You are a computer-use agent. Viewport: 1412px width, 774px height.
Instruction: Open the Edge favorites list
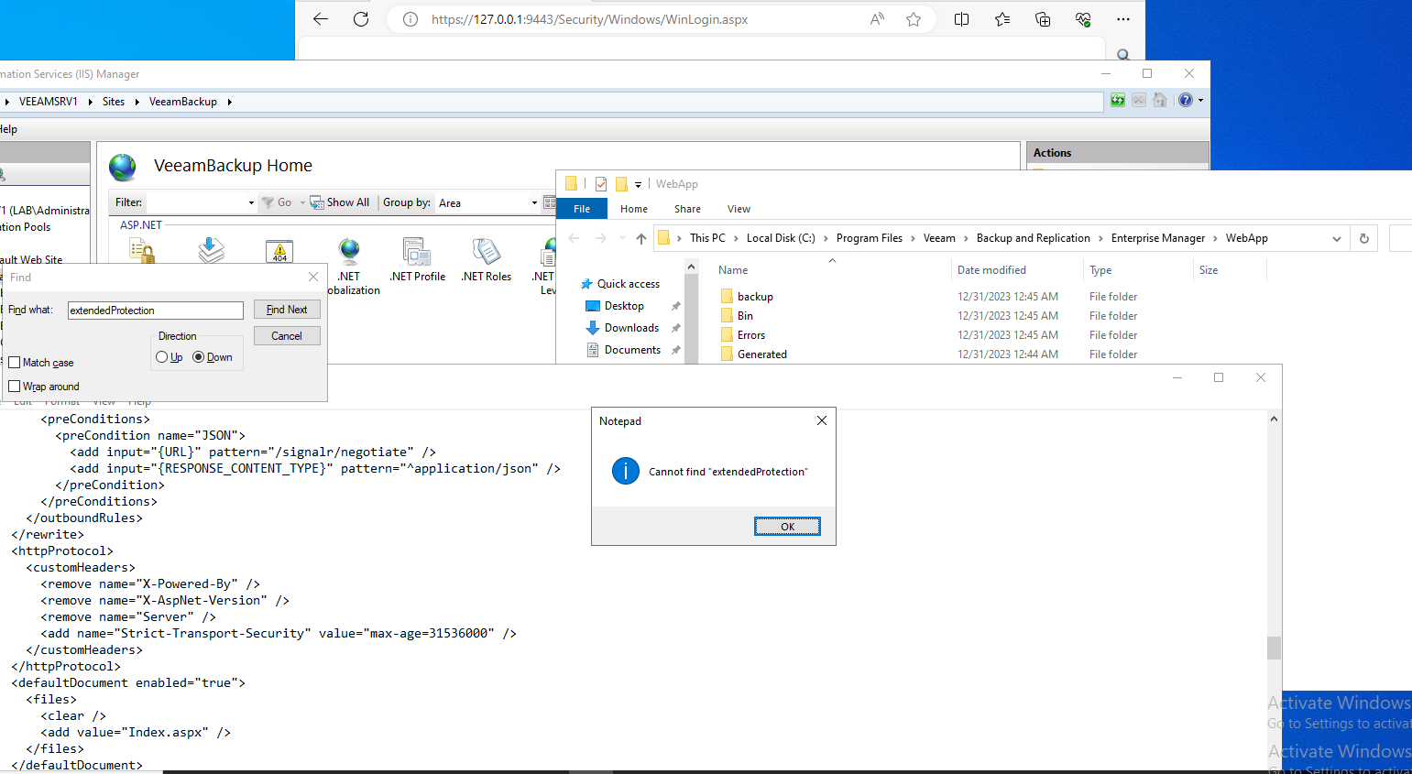[x=1002, y=19]
